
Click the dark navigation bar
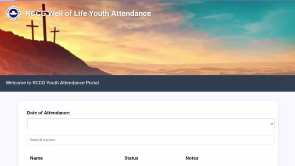click(x=188, y=83)
